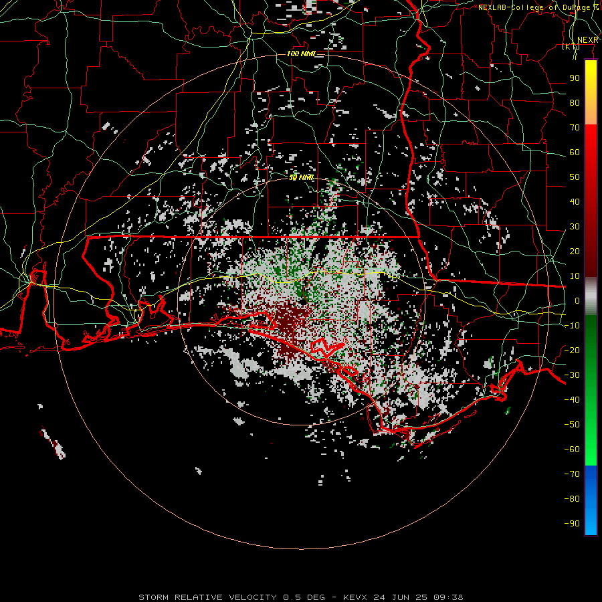Viewport: 602px width, 602px height.
Task: Click the -50 value on velocity scale
Action: point(572,424)
